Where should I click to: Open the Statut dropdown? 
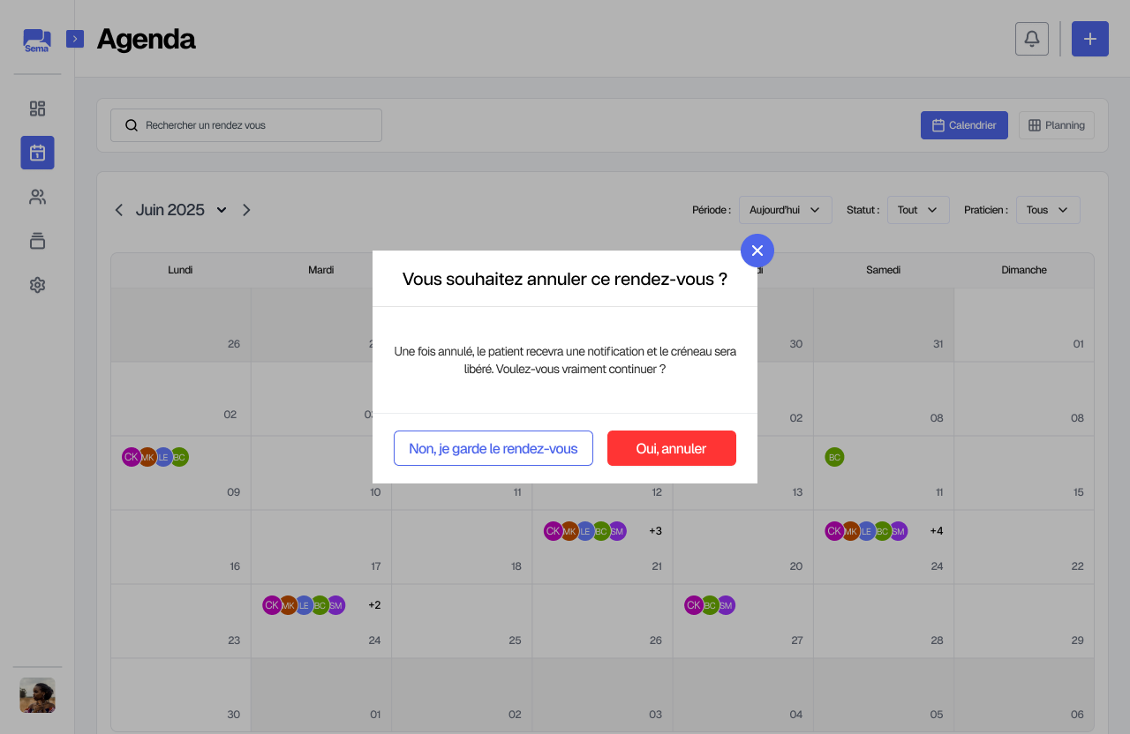coord(917,210)
